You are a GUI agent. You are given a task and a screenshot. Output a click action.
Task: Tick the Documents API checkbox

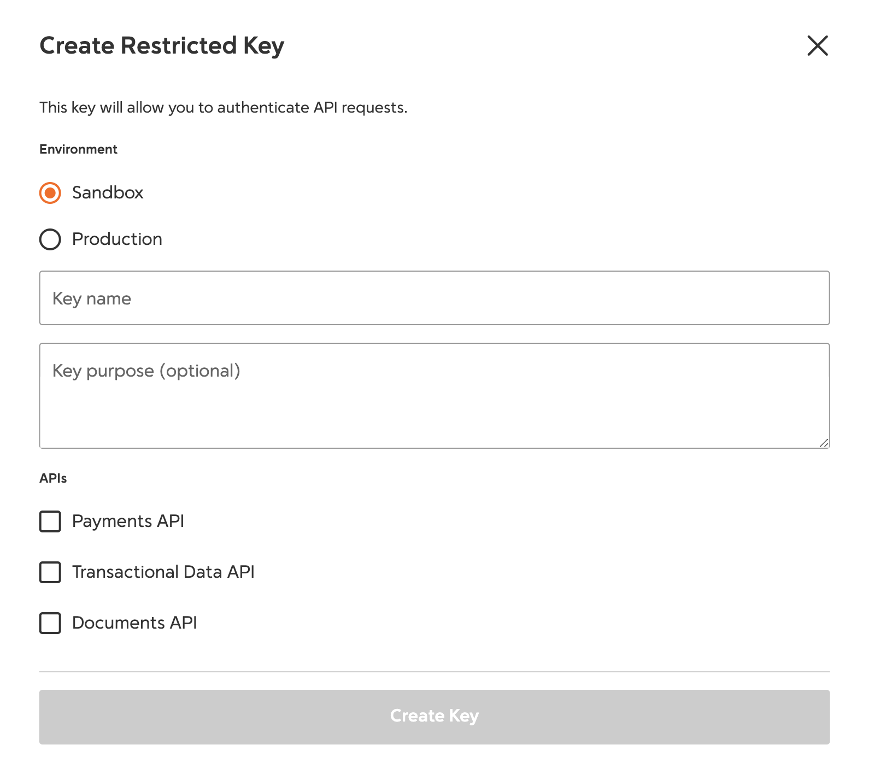click(50, 623)
